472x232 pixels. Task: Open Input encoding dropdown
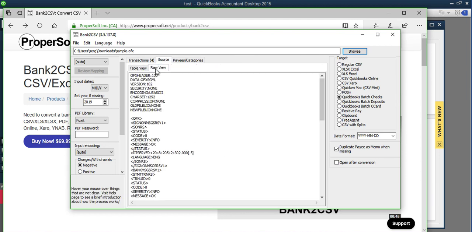coord(94,152)
